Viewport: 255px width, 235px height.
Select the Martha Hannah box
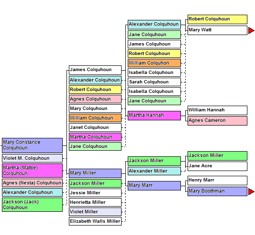154,116
